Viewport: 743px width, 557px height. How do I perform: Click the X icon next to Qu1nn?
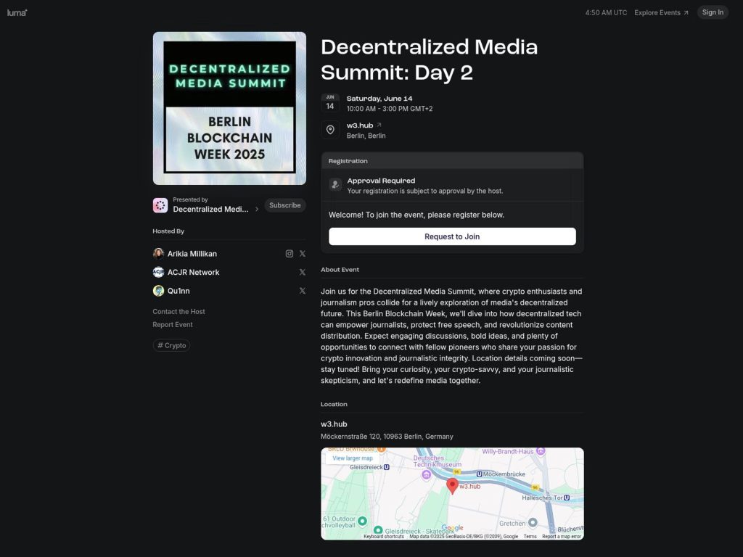(303, 290)
